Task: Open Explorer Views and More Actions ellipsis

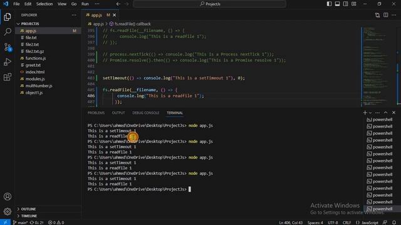Action: (74, 15)
